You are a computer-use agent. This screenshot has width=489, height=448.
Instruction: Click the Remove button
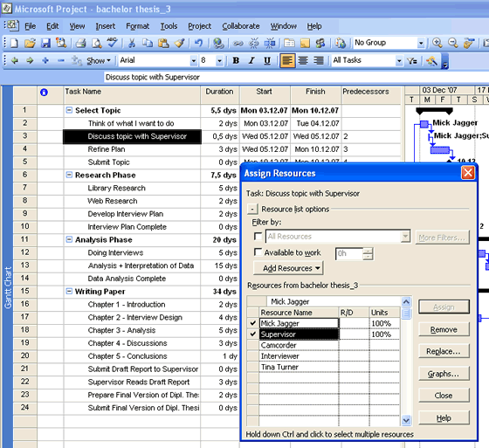point(444,329)
